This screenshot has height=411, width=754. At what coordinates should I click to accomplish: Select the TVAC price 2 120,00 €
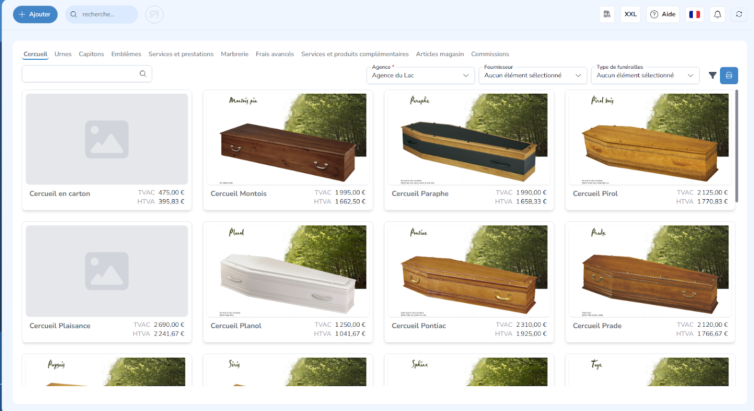point(713,325)
